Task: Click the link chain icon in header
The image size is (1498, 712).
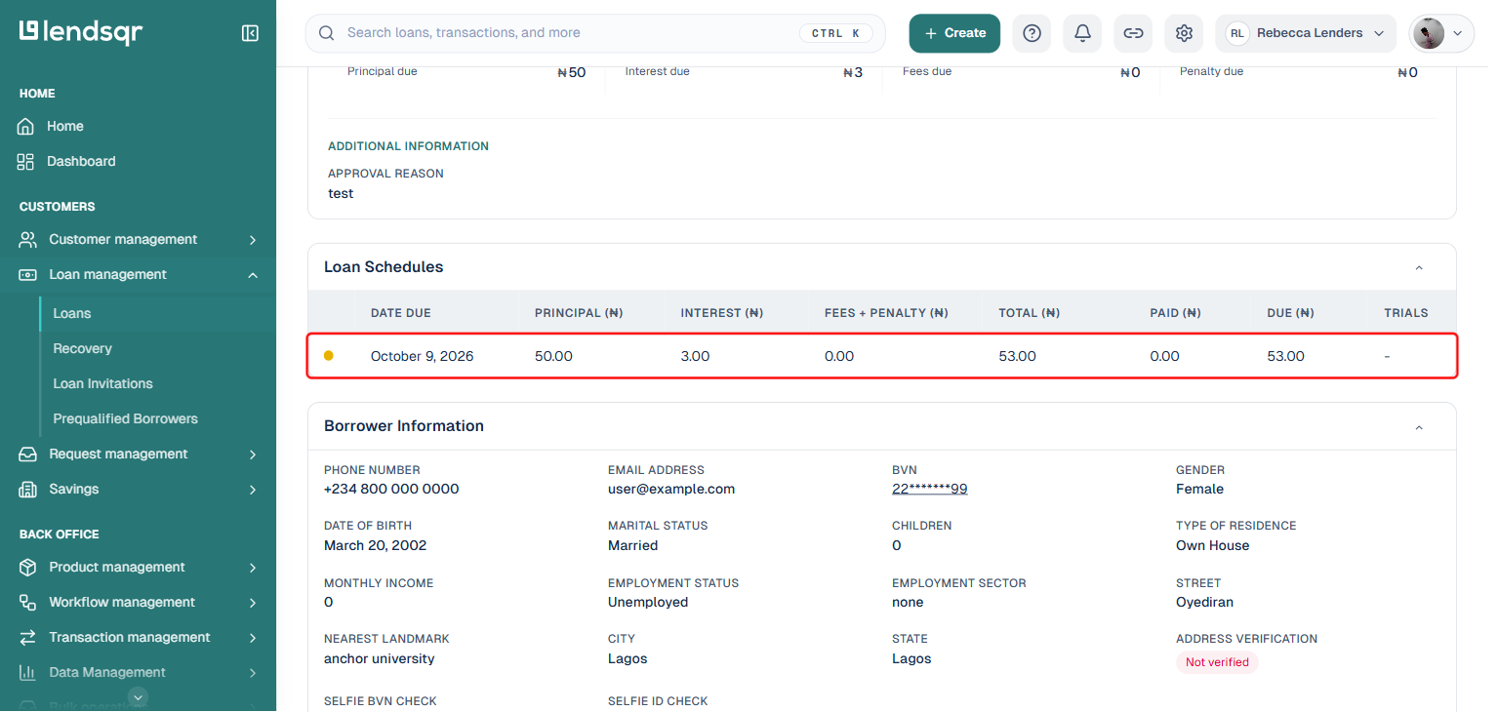Action: 1133,33
